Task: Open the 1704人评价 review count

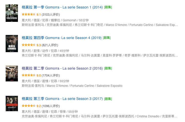Action: [51, 75]
